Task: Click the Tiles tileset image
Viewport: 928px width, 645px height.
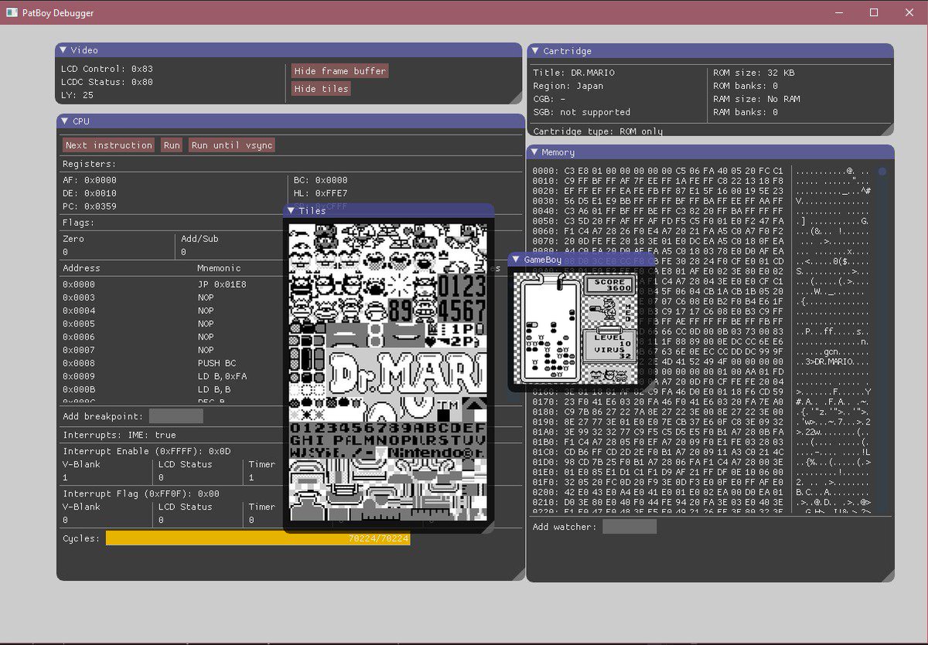Action: (x=388, y=372)
